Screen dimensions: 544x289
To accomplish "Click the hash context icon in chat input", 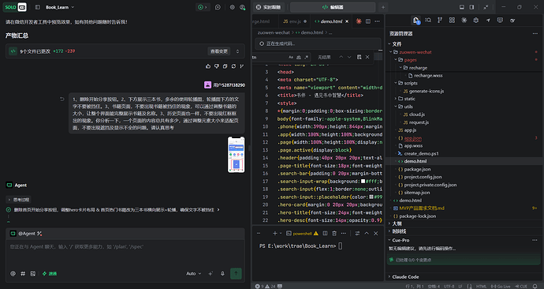I will tap(23, 274).
